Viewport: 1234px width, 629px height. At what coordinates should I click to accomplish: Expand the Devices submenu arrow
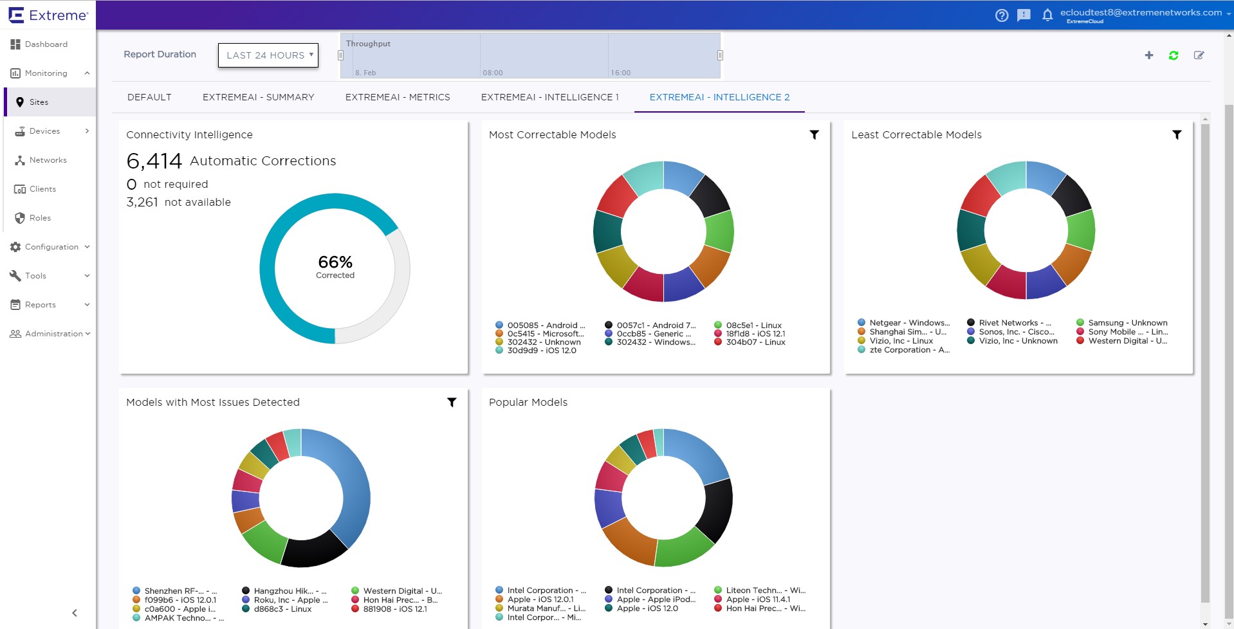87,131
